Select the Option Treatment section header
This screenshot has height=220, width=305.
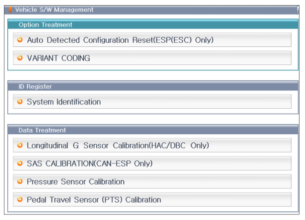tap(153, 24)
